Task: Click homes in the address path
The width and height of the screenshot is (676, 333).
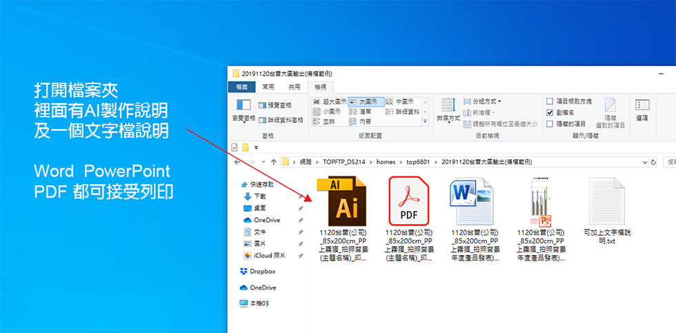Action: pyautogui.click(x=387, y=162)
